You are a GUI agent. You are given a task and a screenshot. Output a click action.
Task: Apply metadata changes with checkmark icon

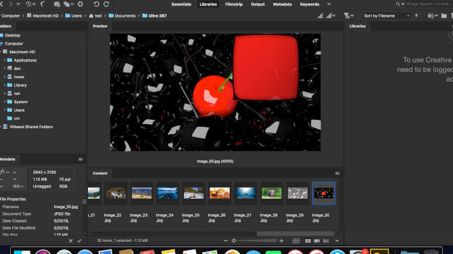tap(79, 241)
